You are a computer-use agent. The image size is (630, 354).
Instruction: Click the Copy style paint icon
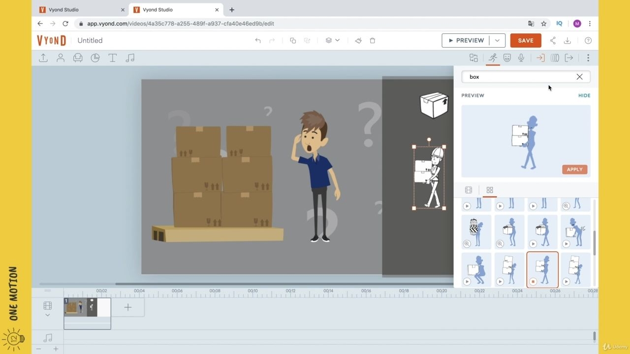358,40
